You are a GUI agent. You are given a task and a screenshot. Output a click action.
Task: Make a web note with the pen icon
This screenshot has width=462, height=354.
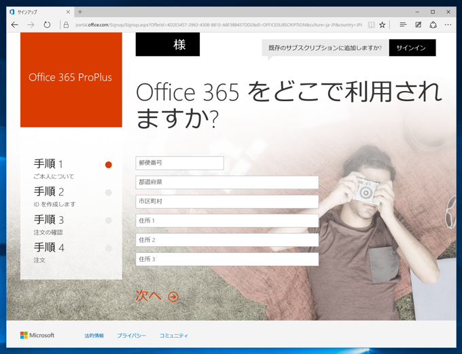pos(418,25)
